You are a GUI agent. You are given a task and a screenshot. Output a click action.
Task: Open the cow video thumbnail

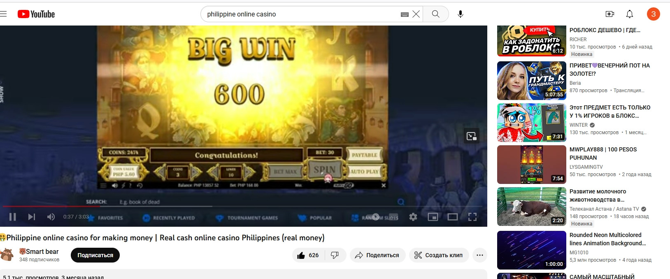[x=532, y=207]
